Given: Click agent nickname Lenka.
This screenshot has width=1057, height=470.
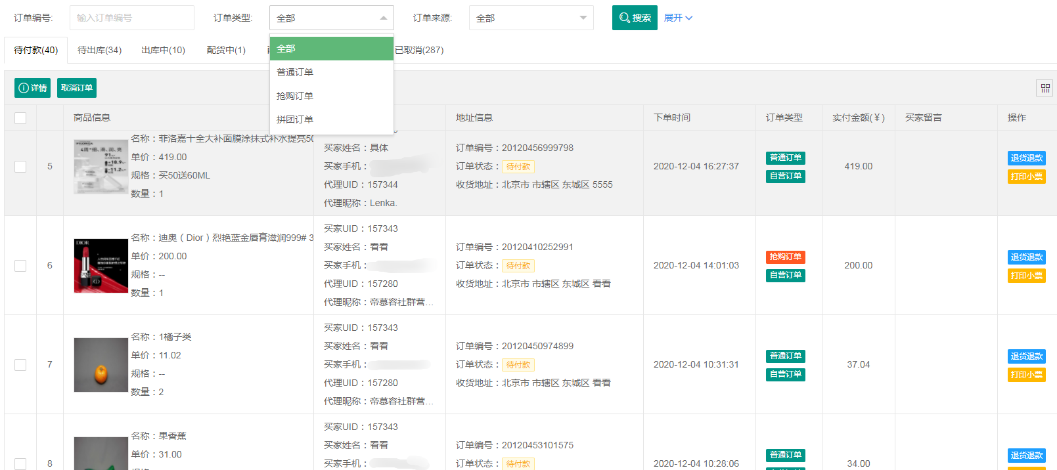Looking at the screenshot, I should click(384, 203).
